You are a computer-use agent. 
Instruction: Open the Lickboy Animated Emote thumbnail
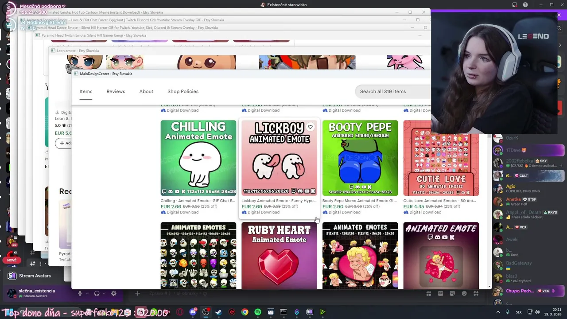[x=279, y=158]
